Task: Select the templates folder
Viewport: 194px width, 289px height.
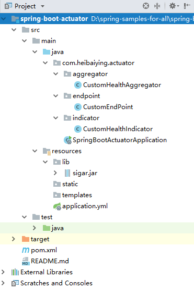Action: (77, 195)
